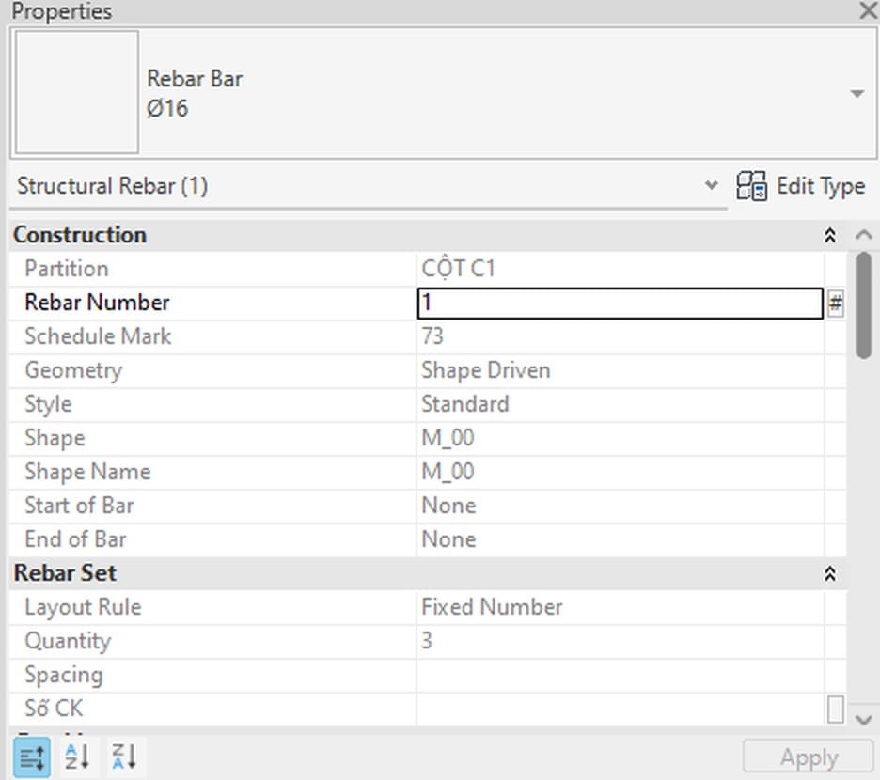Click the Shape Name value M_00

click(448, 472)
